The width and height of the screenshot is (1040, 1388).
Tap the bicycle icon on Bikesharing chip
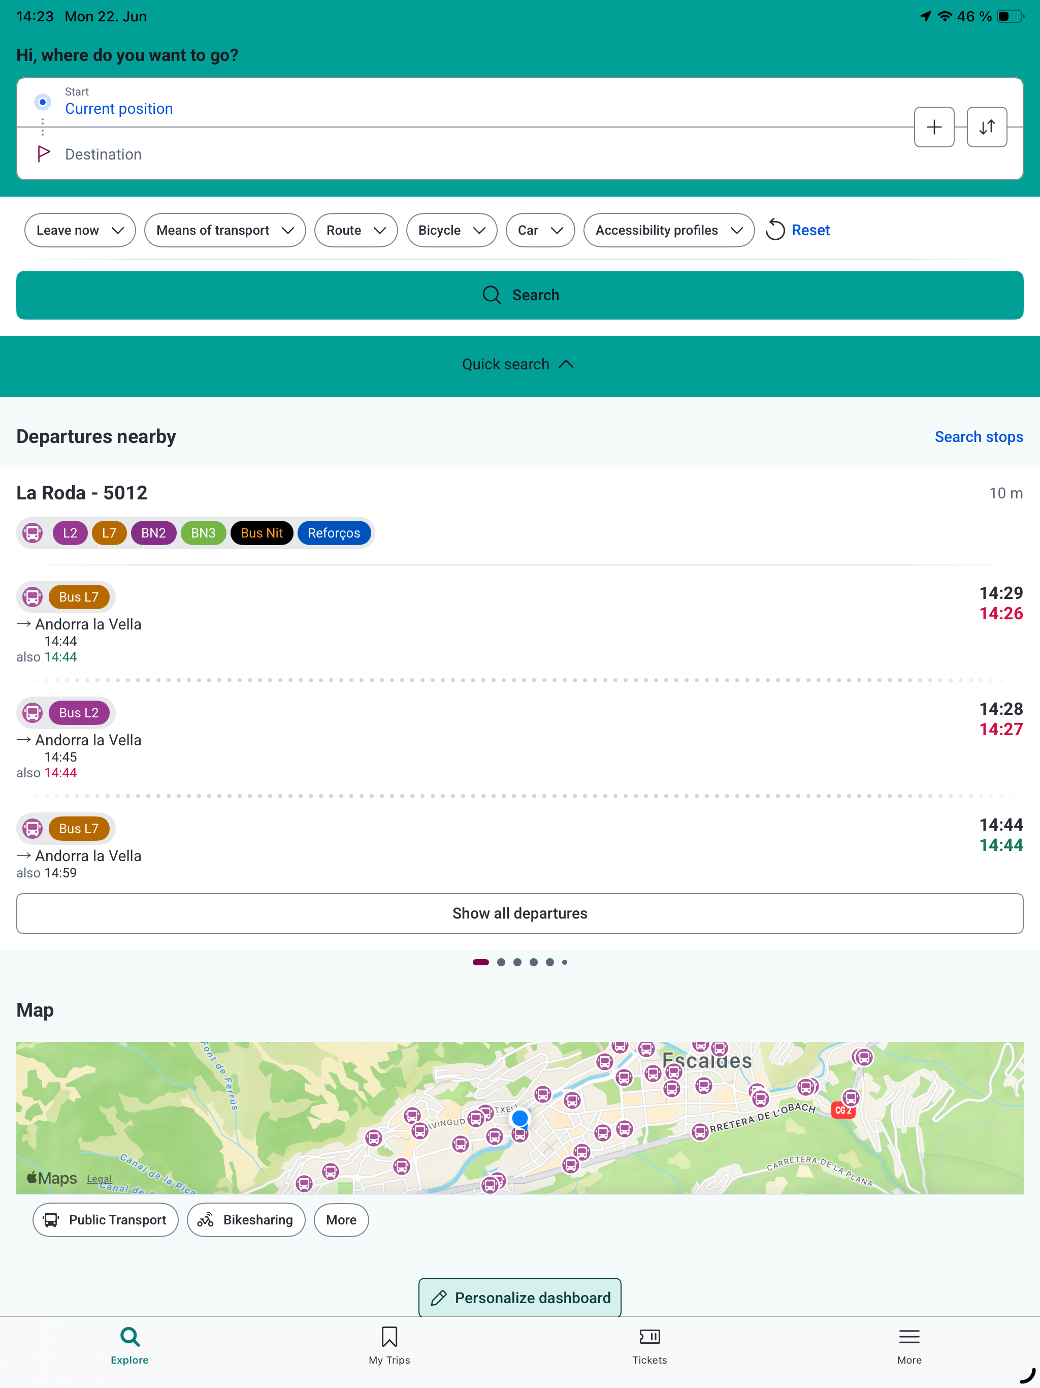pyautogui.click(x=205, y=1220)
